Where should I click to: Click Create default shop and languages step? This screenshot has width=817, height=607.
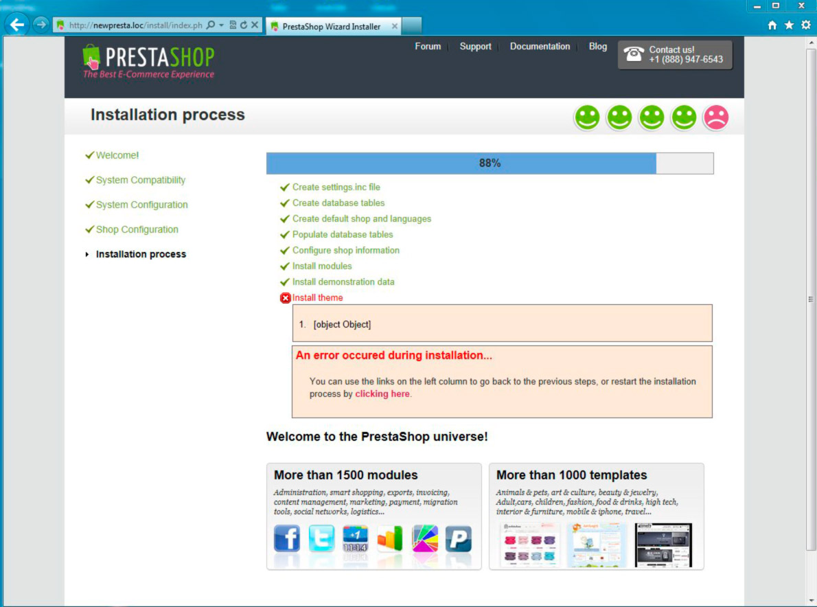click(362, 219)
